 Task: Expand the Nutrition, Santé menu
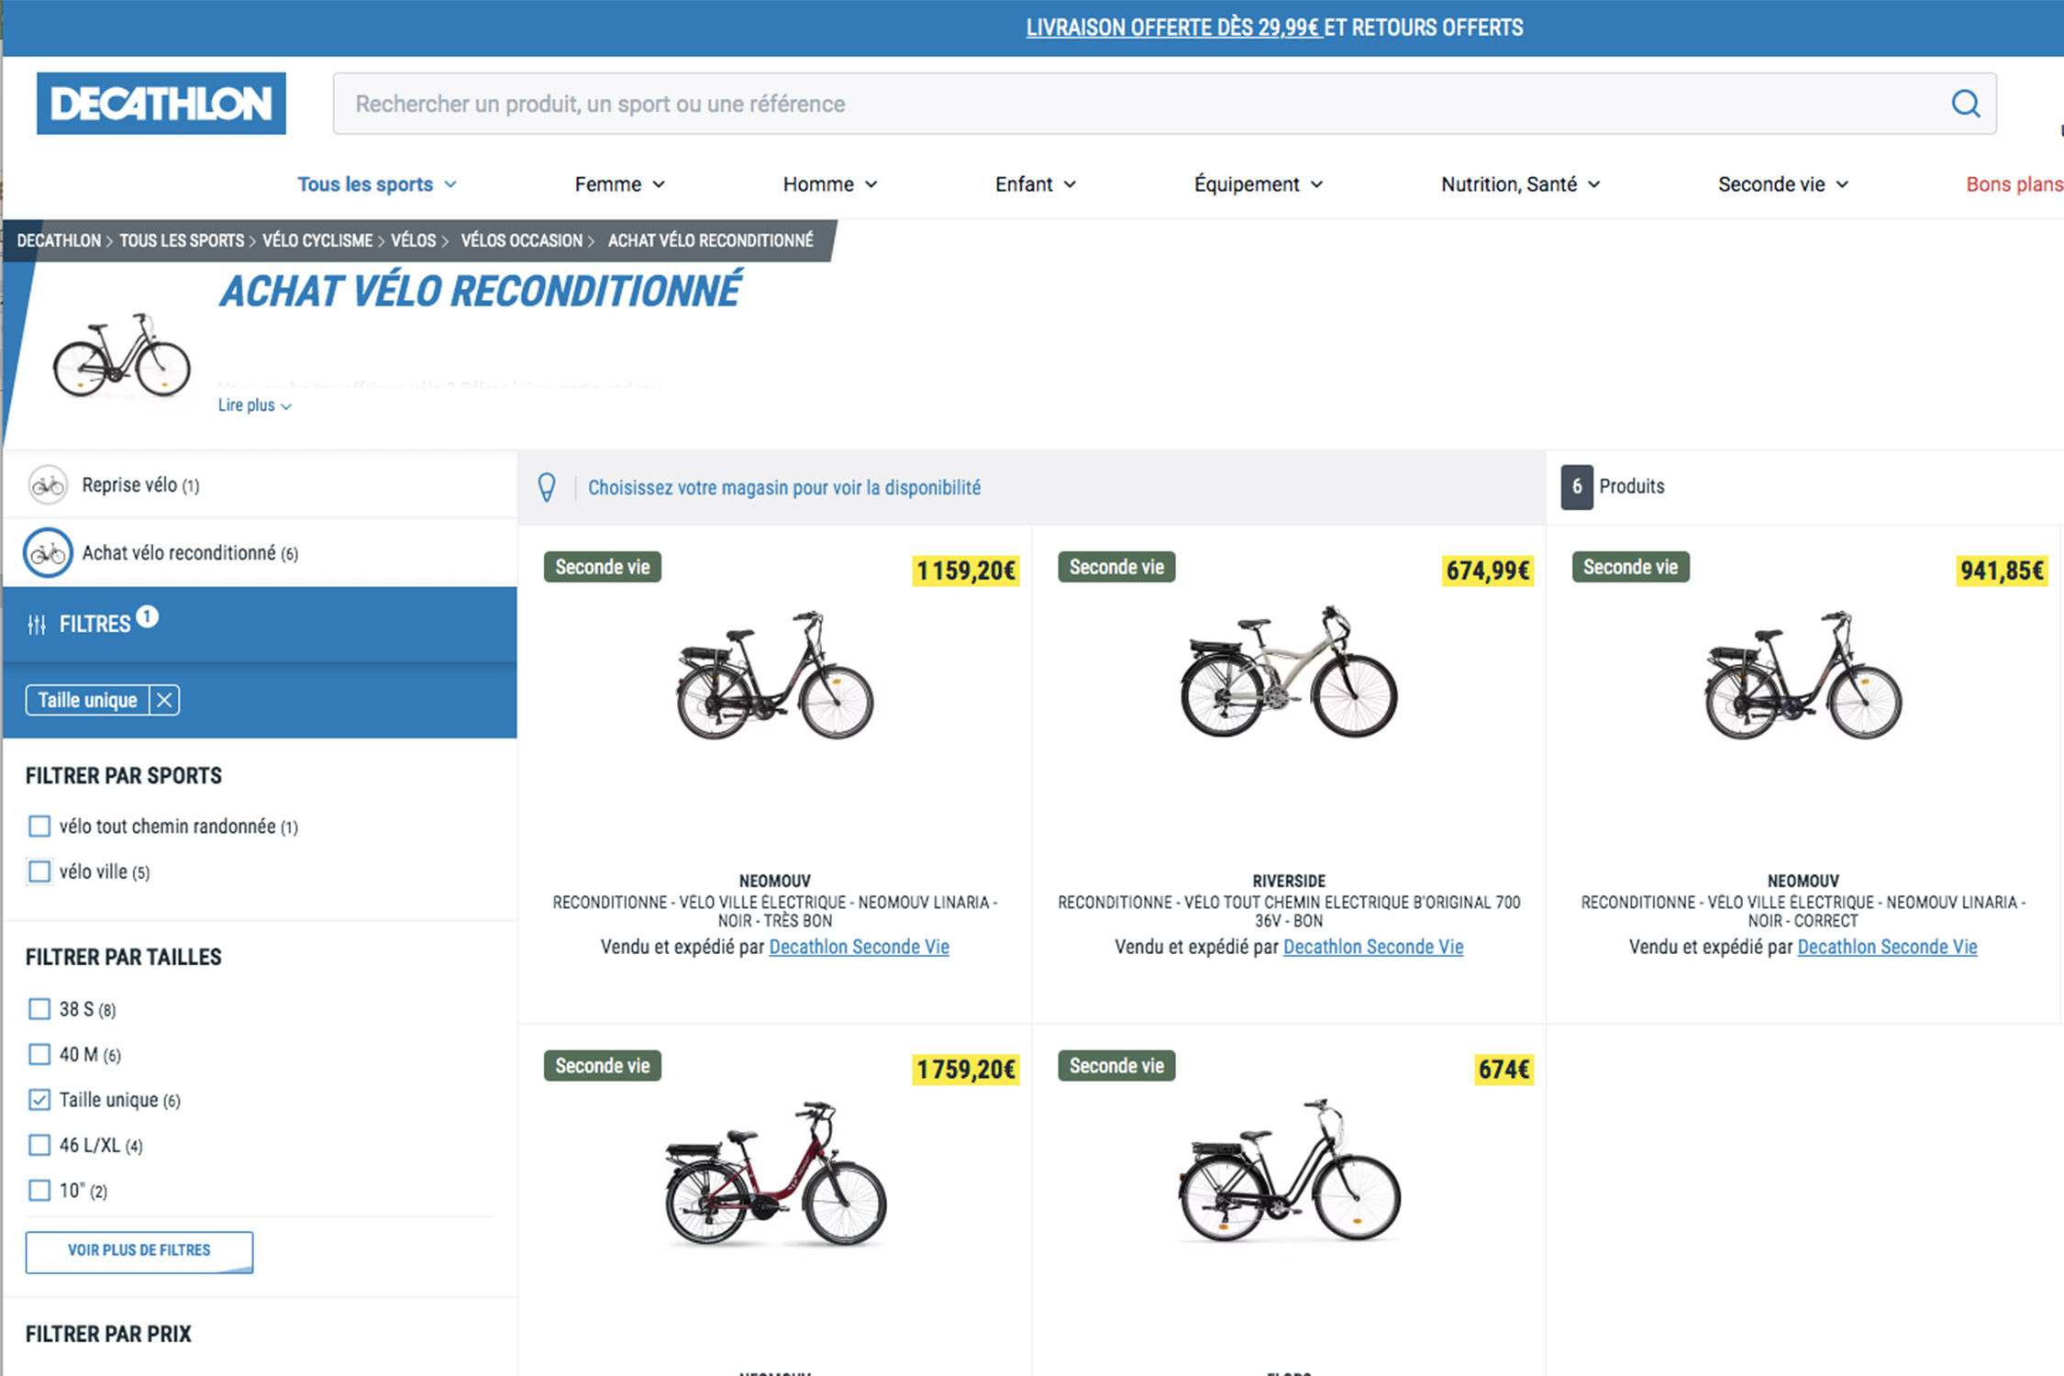pyautogui.click(x=1521, y=184)
